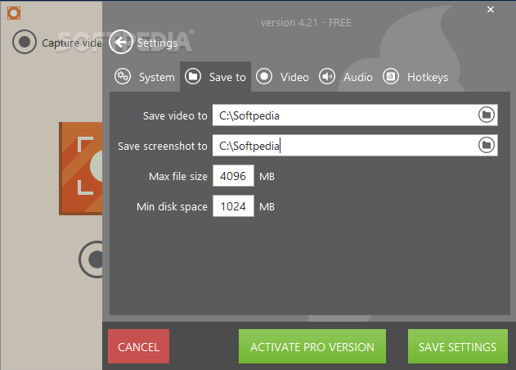The width and height of the screenshot is (516, 370).
Task: Open the Hotkeys tab
Action: click(x=415, y=77)
